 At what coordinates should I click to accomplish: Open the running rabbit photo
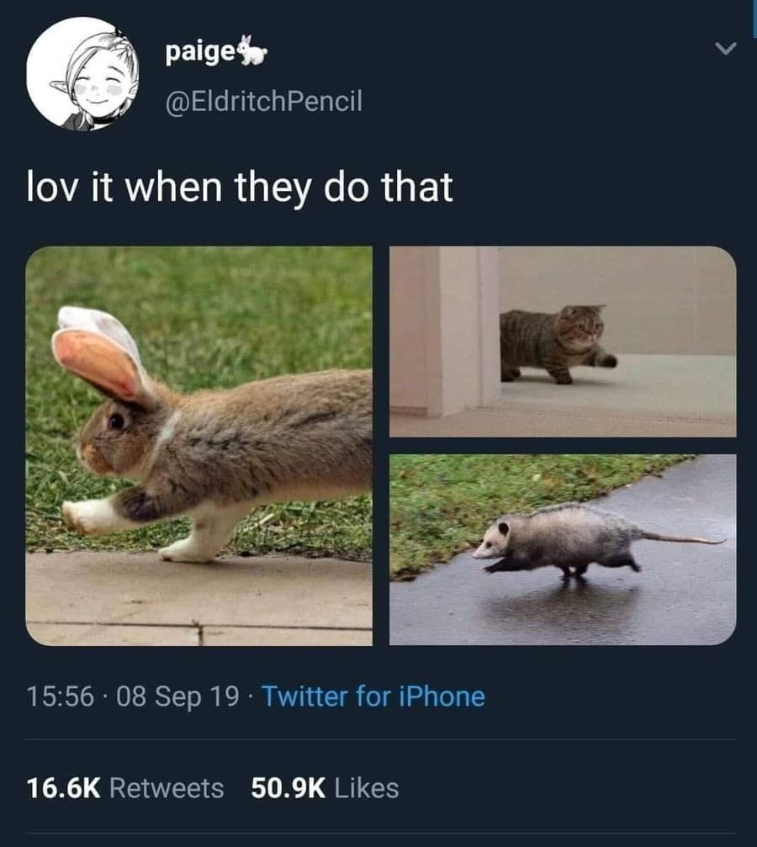click(x=199, y=446)
